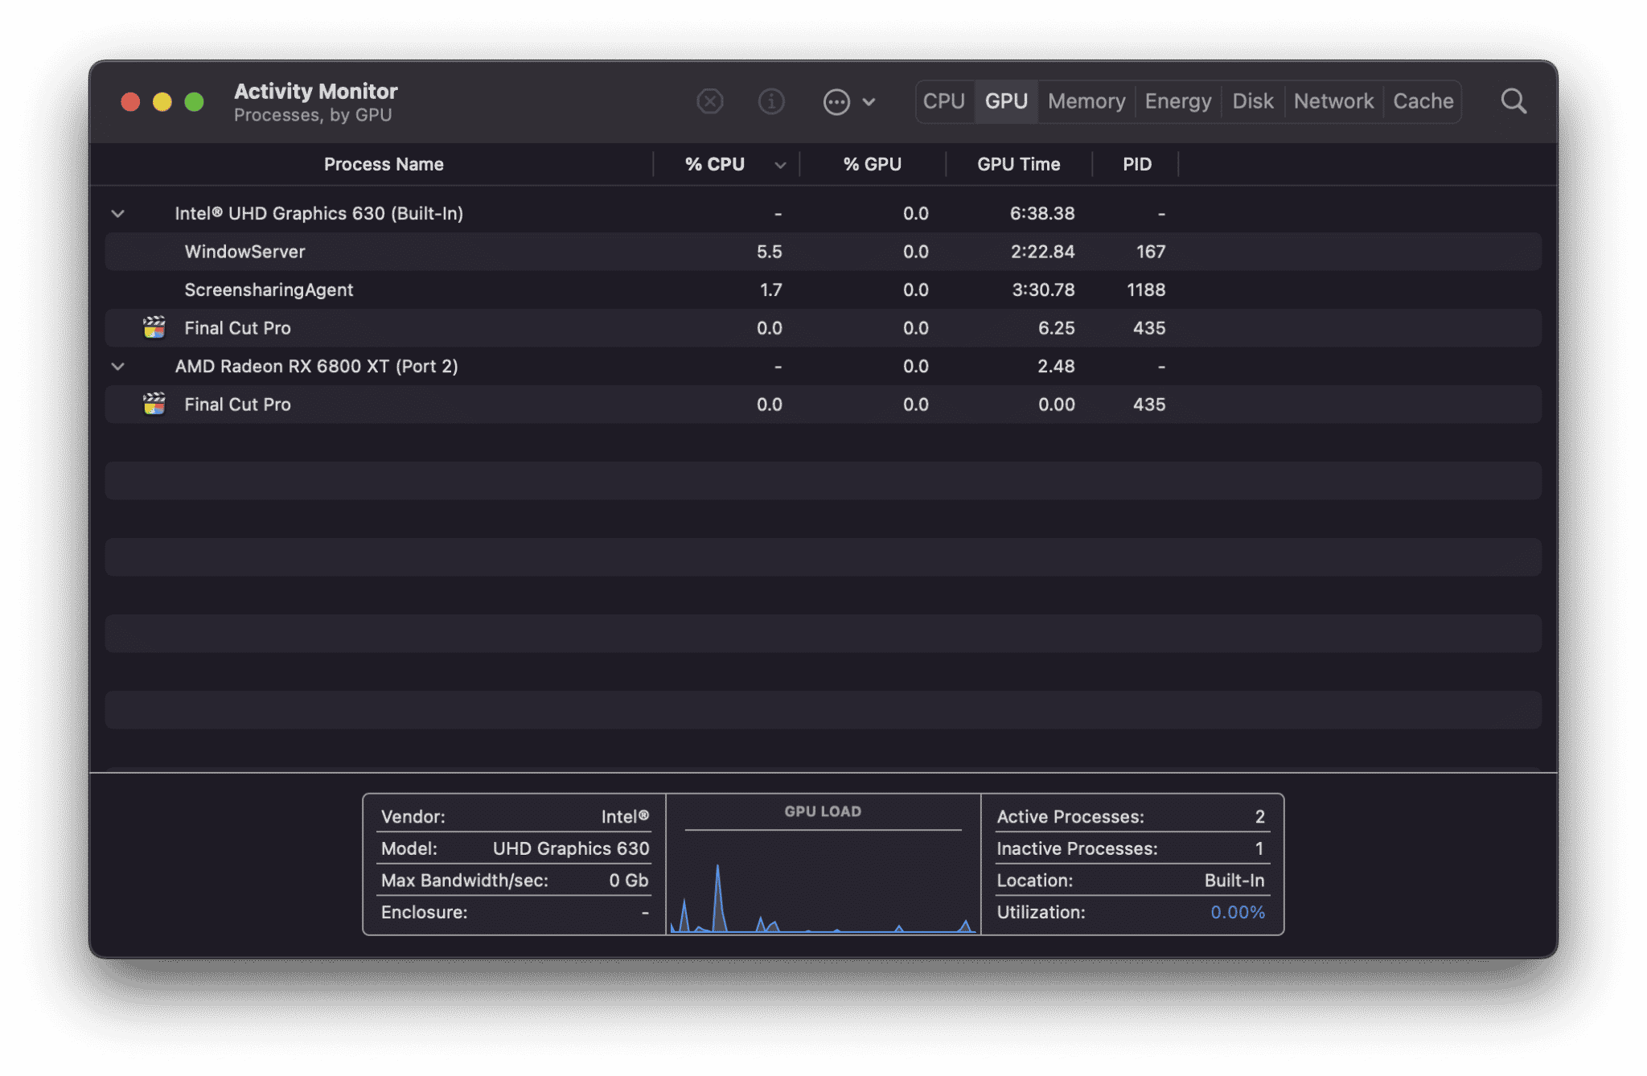Viewport: 1647px width, 1076px height.
Task: Collapse the AMD Radeon RX 6800 XT group
Action: point(117,366)
